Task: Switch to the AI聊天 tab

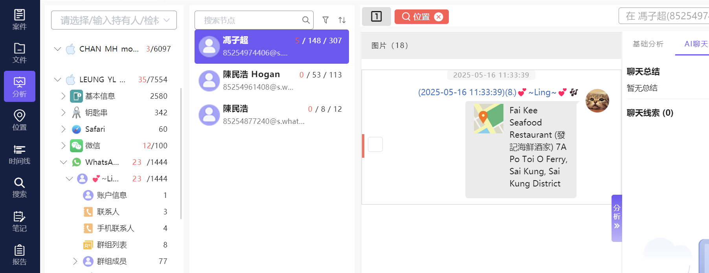Action: click(x=696, y=44)
